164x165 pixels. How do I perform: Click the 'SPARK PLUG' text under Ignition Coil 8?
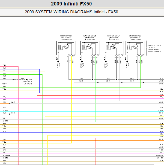pyautogui.click(x=58, y=66)
